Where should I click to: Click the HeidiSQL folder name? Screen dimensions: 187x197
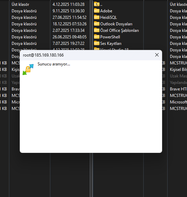[108, 17]
